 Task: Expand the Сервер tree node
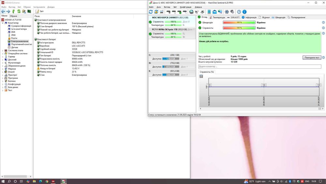(3, 57)
